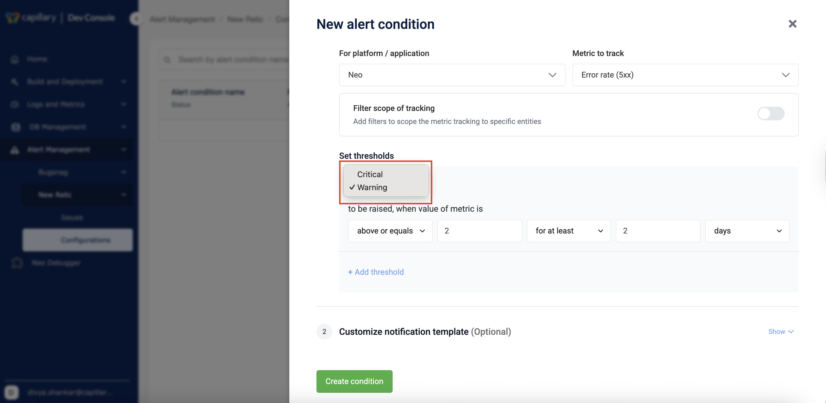
Task: Click the Create condition button
Action: point(354,381)
